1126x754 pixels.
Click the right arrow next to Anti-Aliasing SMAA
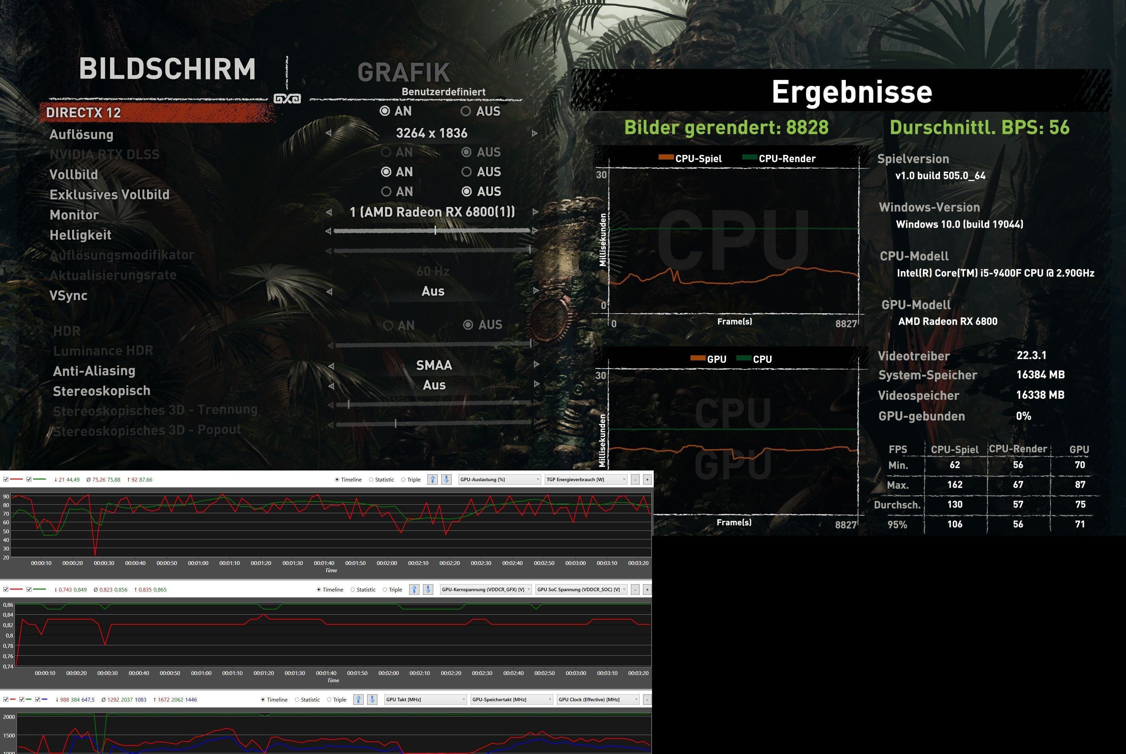pyautogui.click(x=537, y=365)
